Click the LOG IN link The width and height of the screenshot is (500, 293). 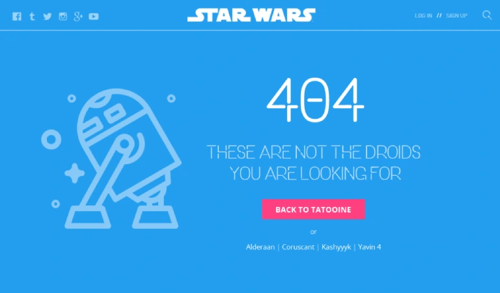423,16
